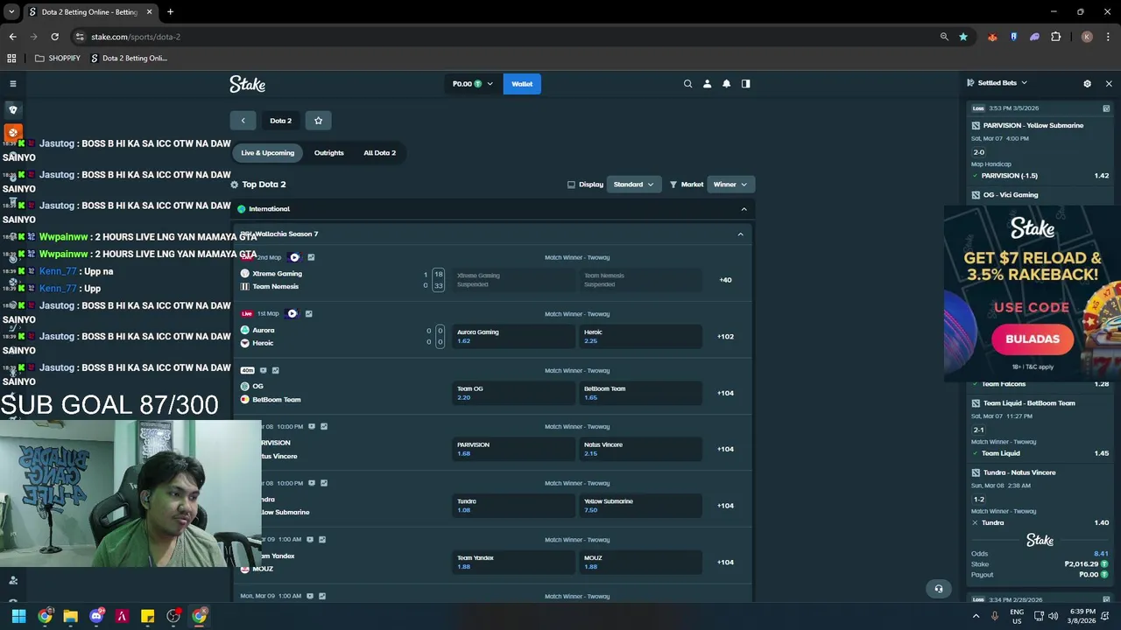1121x630 pixels.
Task: Open the hamburger menu in left sidebar
Action: (12, 84)
